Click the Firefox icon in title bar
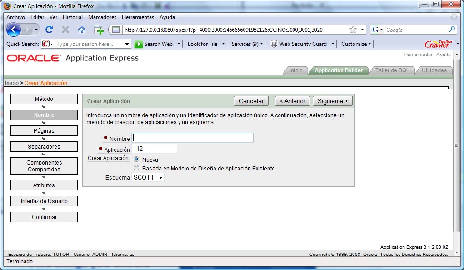464x270 pixels. 7,6
